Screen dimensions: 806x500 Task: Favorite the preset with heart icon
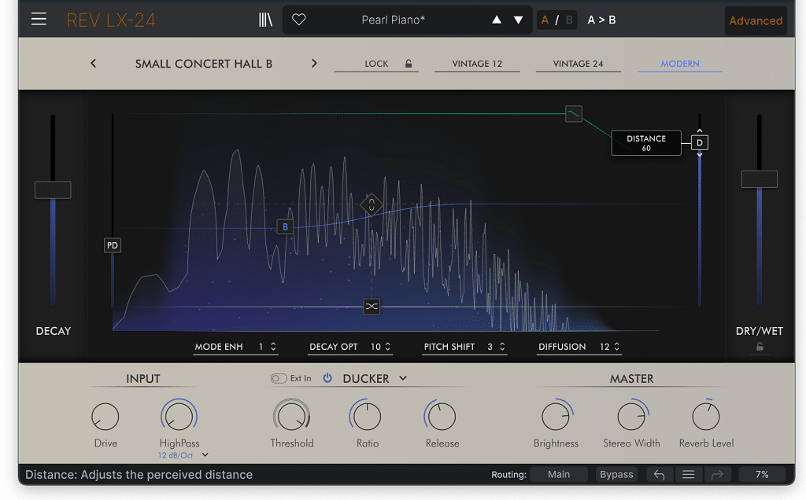298,20
